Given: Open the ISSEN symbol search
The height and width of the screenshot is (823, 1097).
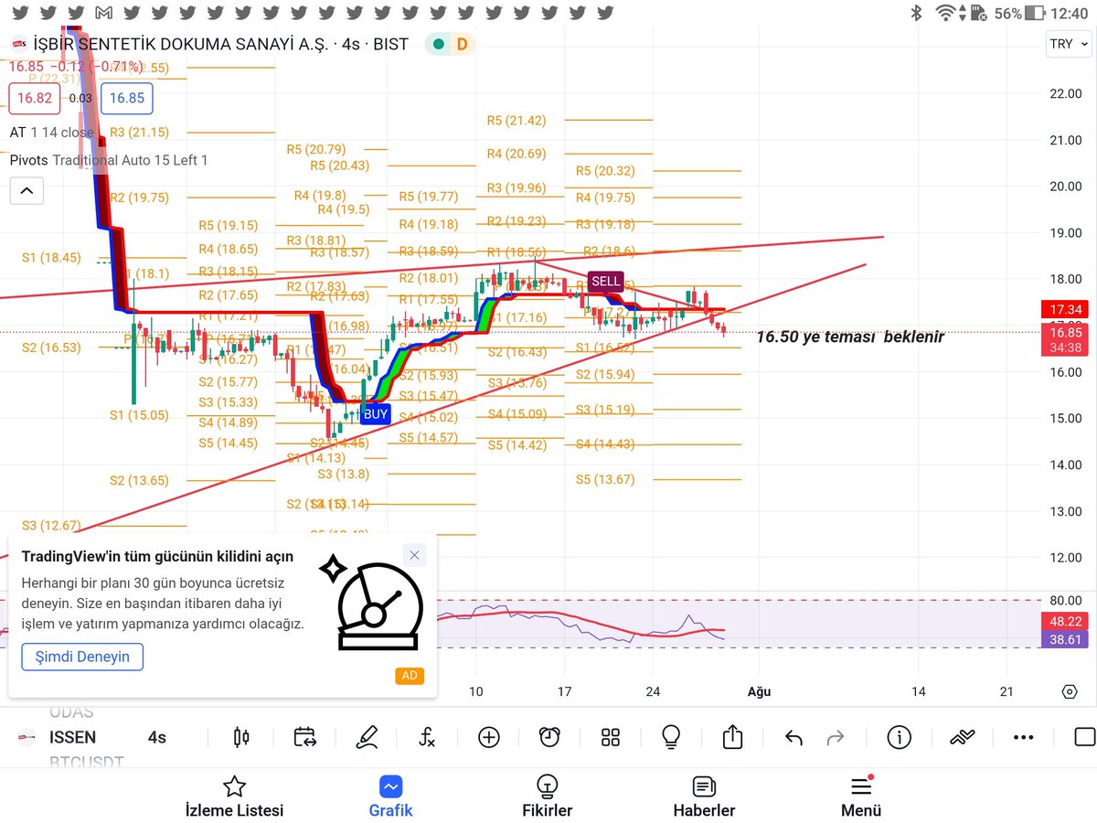Looking at the screenshot, I should tap(72, 737).
